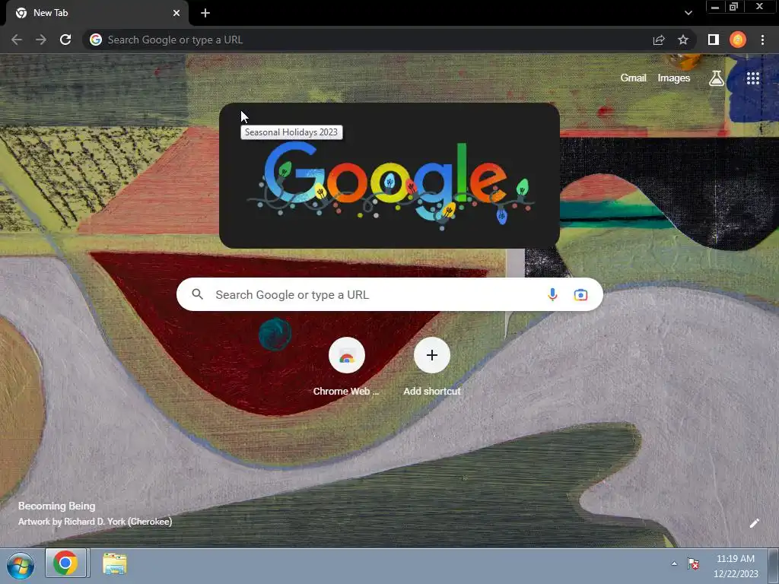Click the magnifier icon in search box
Image resolution: width=779 pixels, height=584 pixels.
click(197, 294)
